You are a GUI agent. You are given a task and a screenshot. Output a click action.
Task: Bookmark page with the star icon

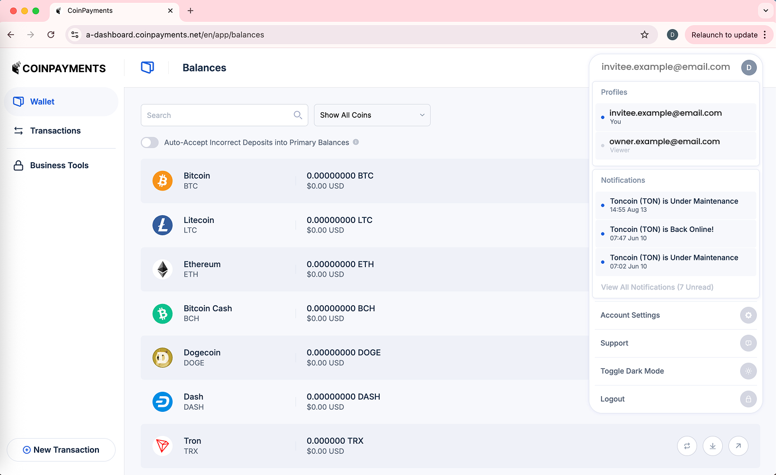tap(645, 35)
